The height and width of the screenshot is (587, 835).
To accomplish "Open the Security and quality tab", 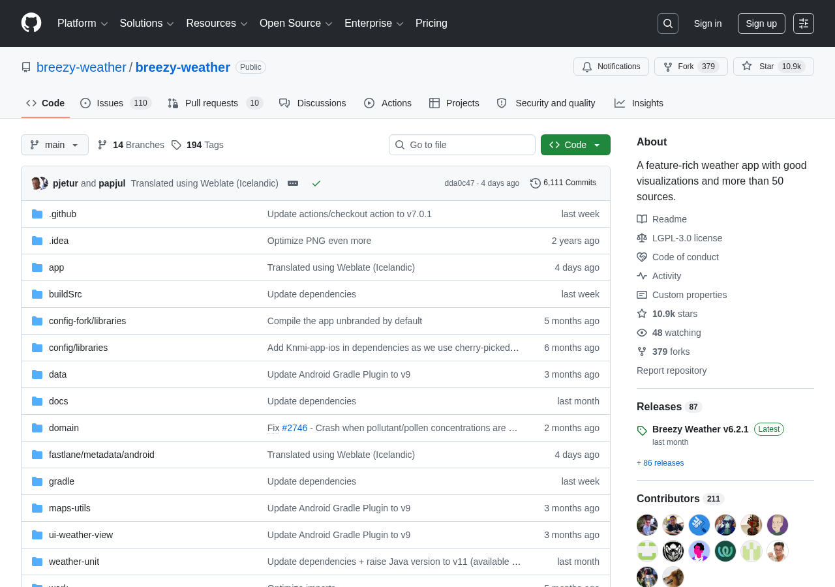I will tap(546, 103).
